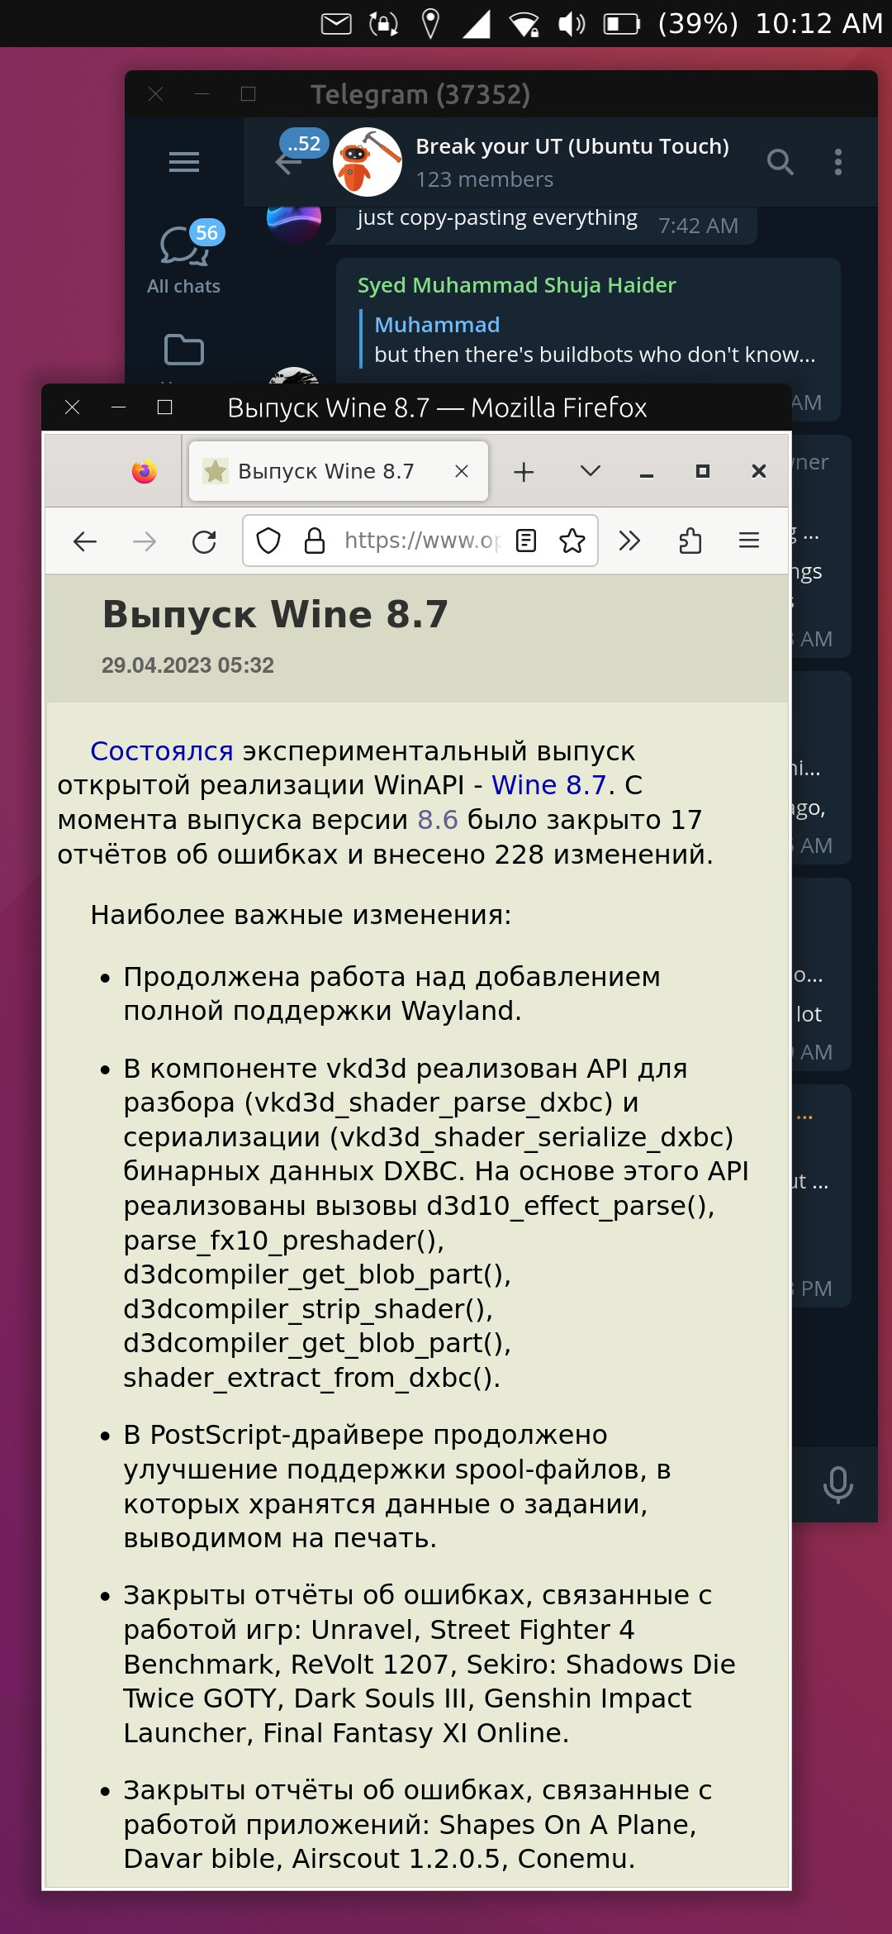Restore Firefox using the inner square button
892x1934 pixels.
[703, 471]
